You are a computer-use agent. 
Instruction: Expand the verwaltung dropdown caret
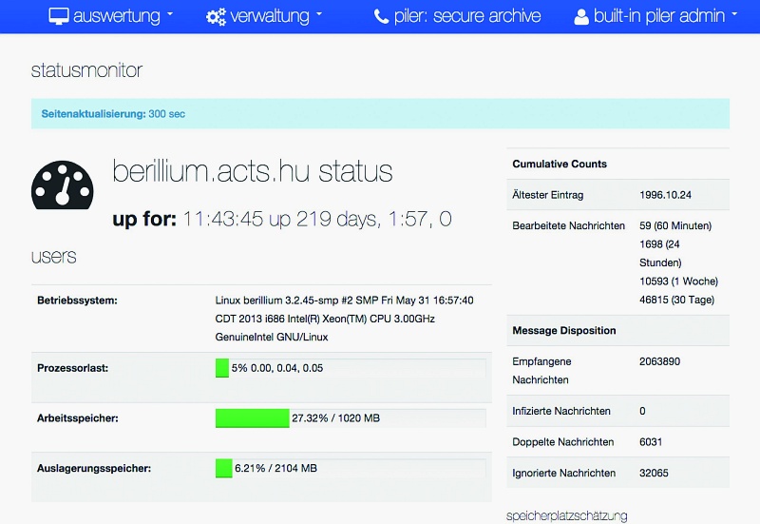[x=319, y=14]
